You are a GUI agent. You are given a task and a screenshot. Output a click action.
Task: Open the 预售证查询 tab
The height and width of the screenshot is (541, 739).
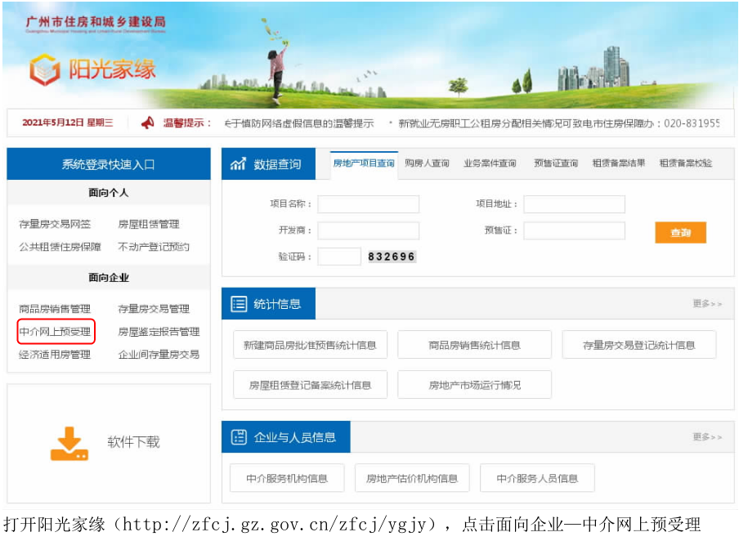tap(556, 163)
